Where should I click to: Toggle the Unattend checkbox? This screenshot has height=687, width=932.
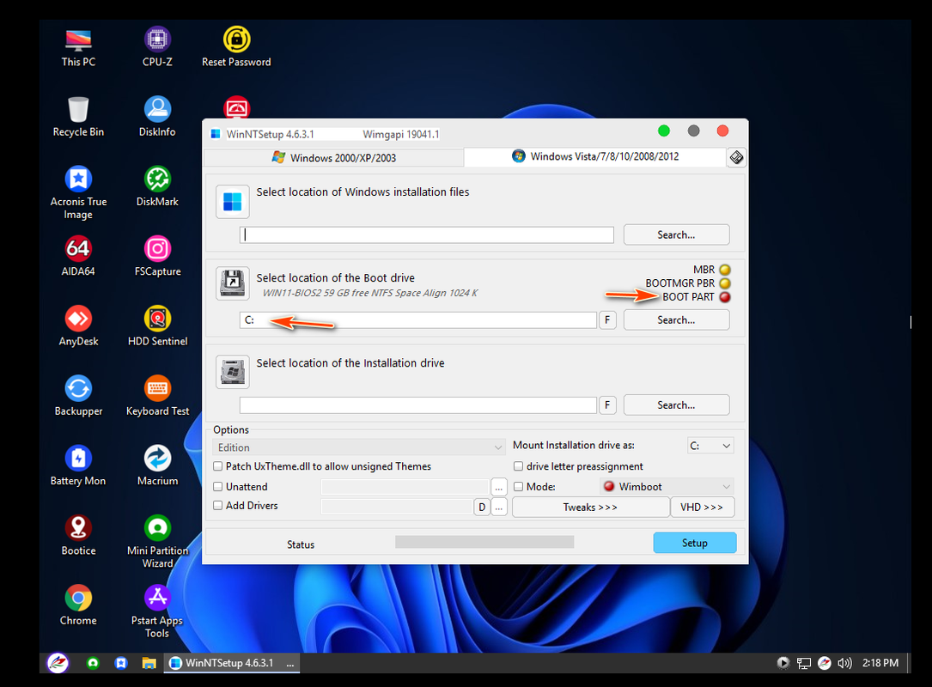point(218,486)
